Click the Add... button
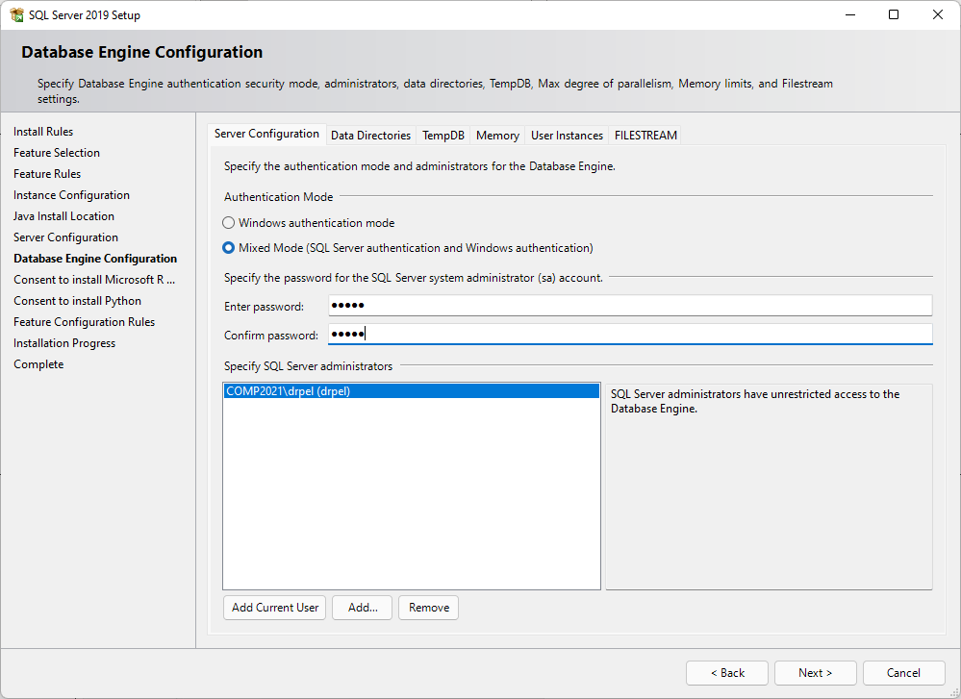The width and height of the screenshot is (961, 699). [x=363, y=608]
